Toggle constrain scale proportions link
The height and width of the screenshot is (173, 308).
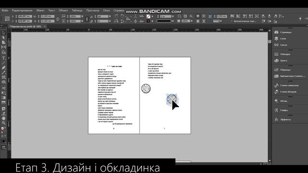(87, 19)
